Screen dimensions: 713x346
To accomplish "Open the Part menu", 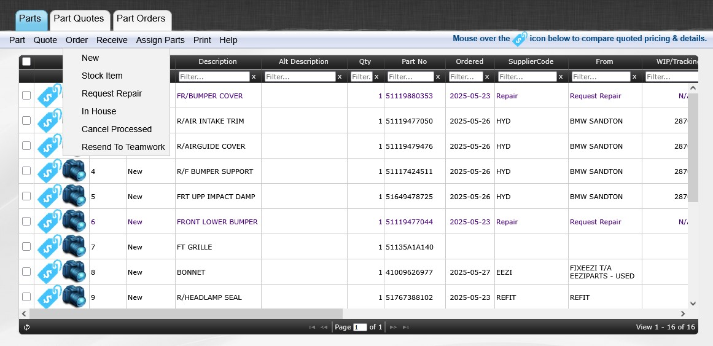I will coord(17,40).
